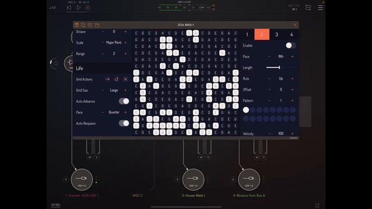Click small round button beside House Mark I node
372x209 pixels.
(177, 179)
